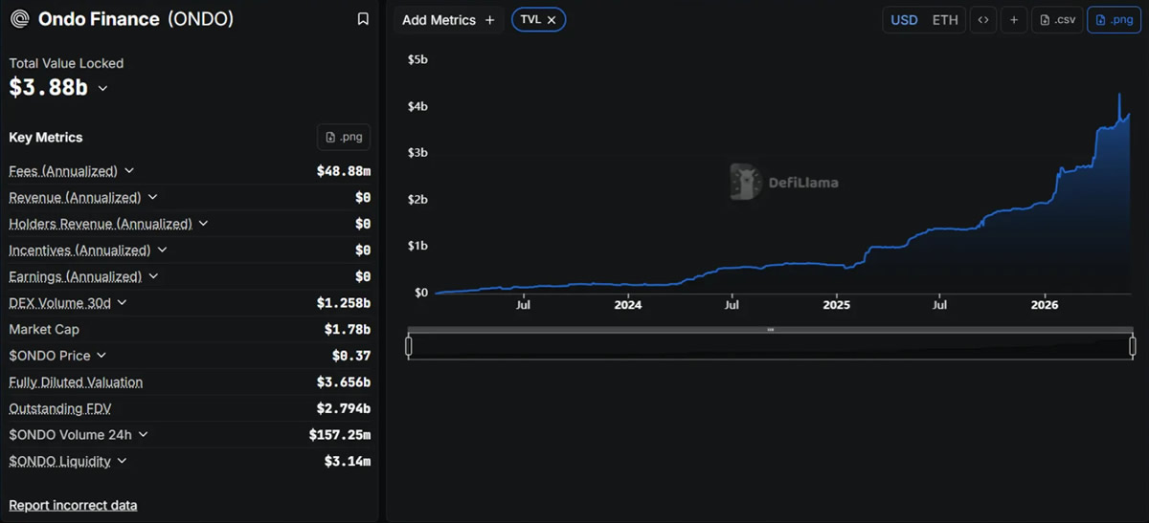
Task: Click the Market Cap label
Action: pos(44,329)
